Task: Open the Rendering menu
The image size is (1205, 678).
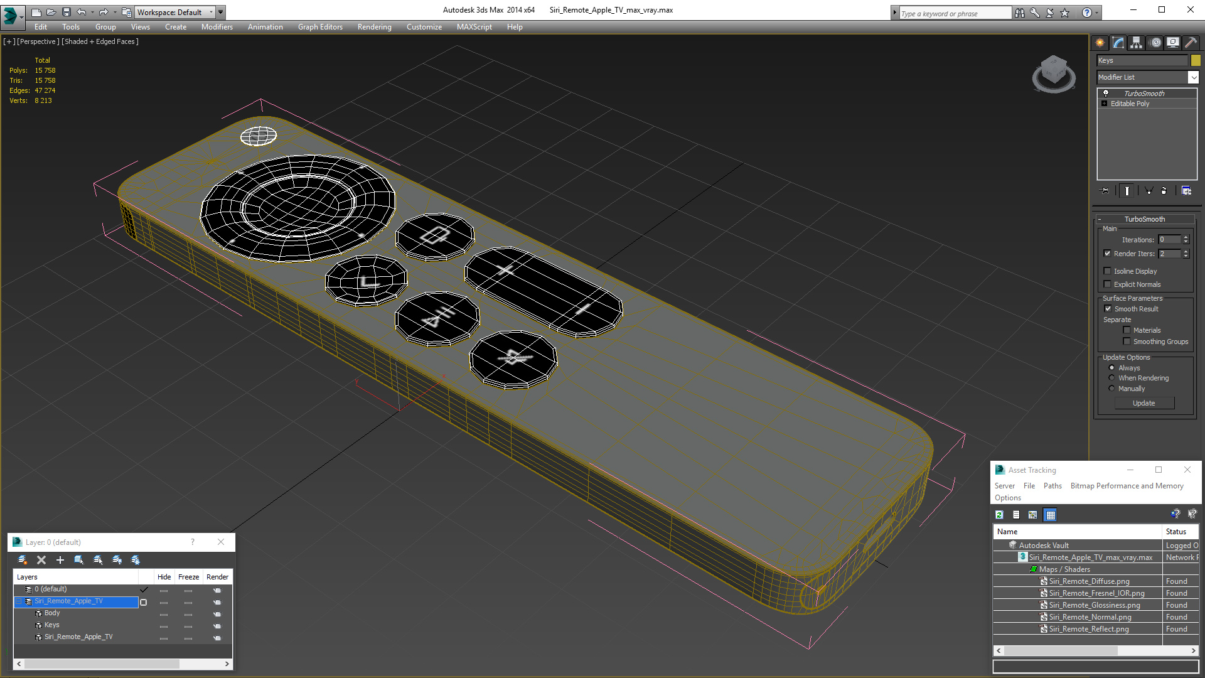Action: (375, 27)
